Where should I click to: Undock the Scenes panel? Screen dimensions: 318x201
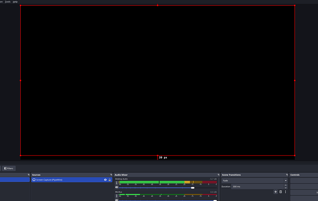coord(29,175)
